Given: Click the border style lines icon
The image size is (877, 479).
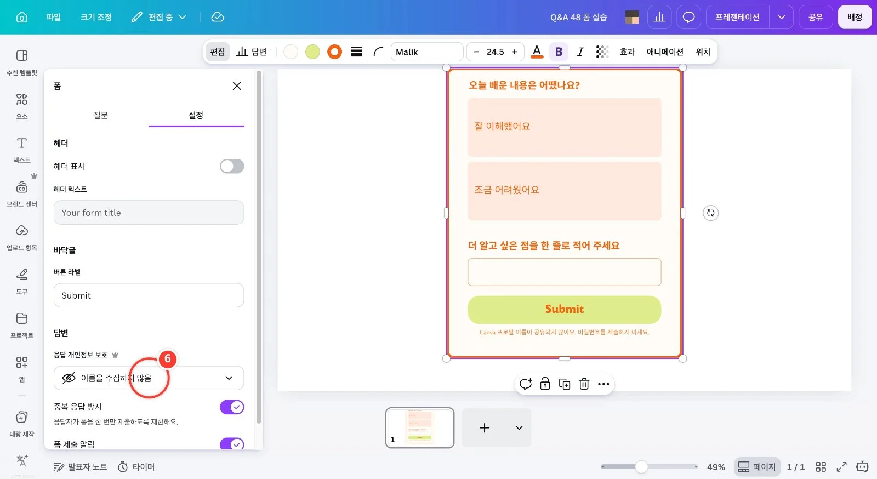Looking at the screenshot, I should [x=356, y=52].
